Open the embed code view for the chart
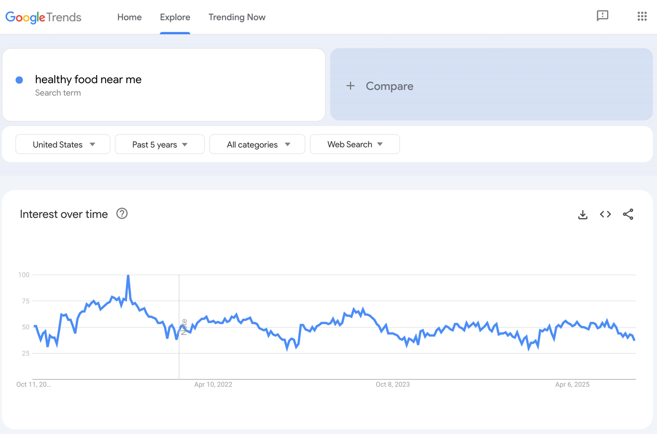The image size is (657, 434). click(x=605, y=214)
